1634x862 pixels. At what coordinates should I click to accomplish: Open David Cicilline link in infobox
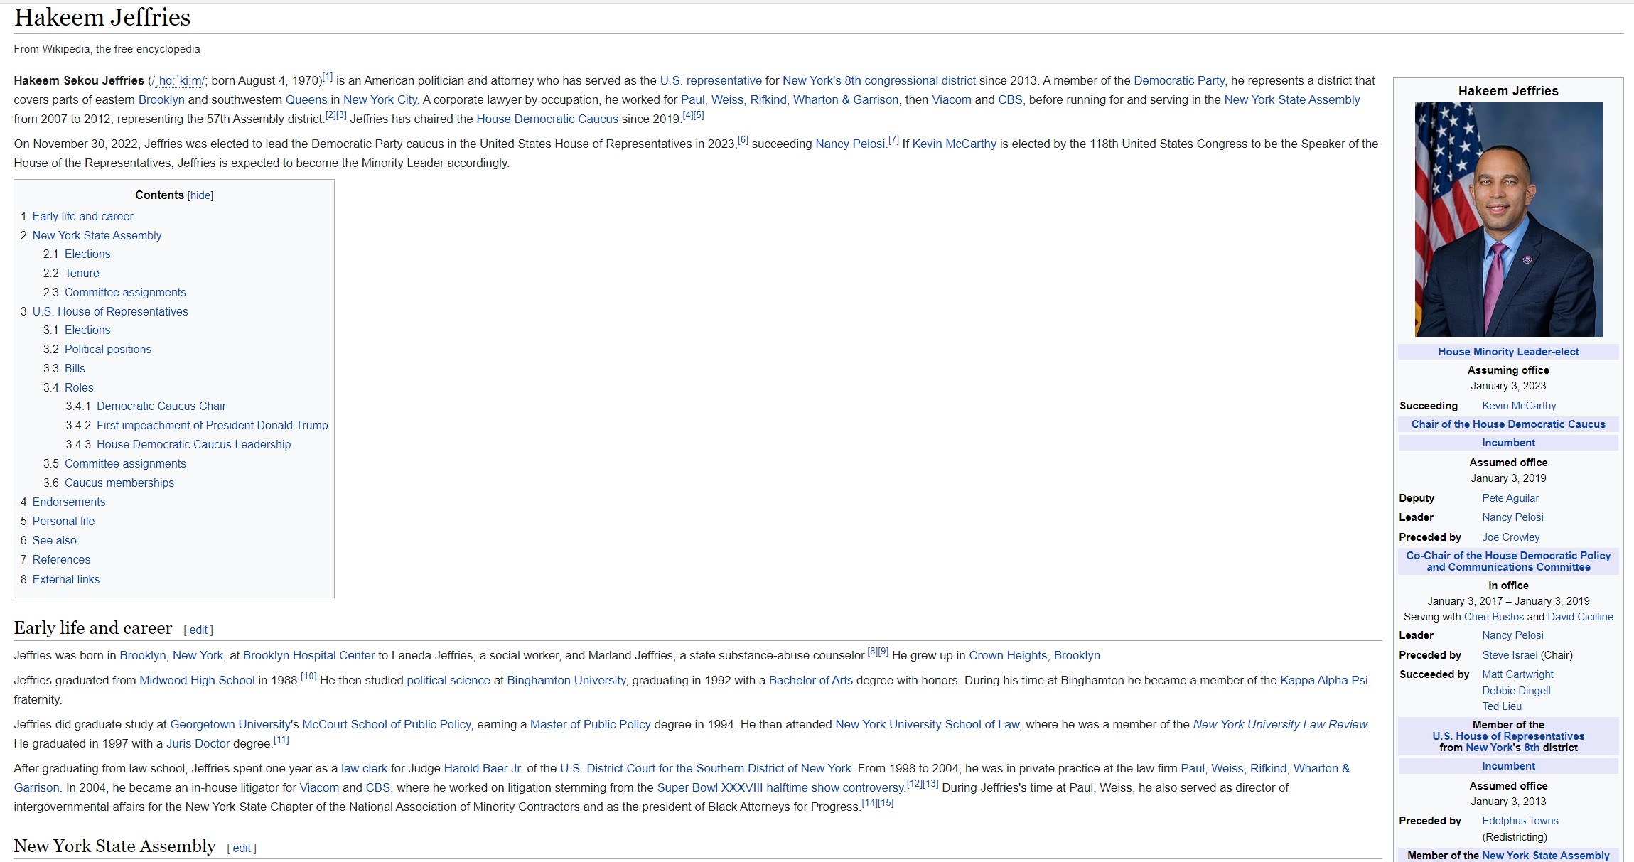pyautogui.click(x=1580, y=617)
